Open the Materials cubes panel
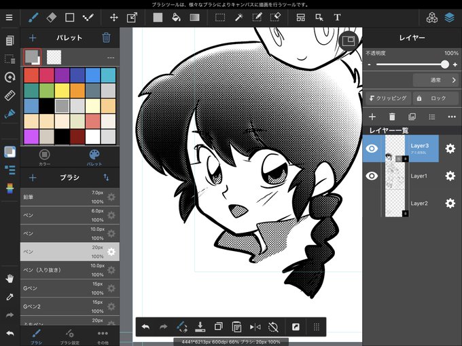This screenshot has height=346, width=462. tap(432, 18)
